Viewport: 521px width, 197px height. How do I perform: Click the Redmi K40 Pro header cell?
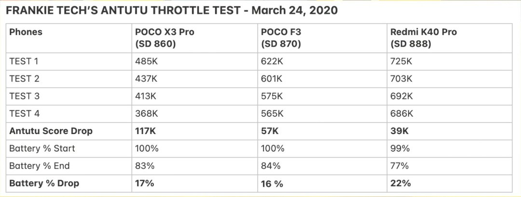coord(450,38)
